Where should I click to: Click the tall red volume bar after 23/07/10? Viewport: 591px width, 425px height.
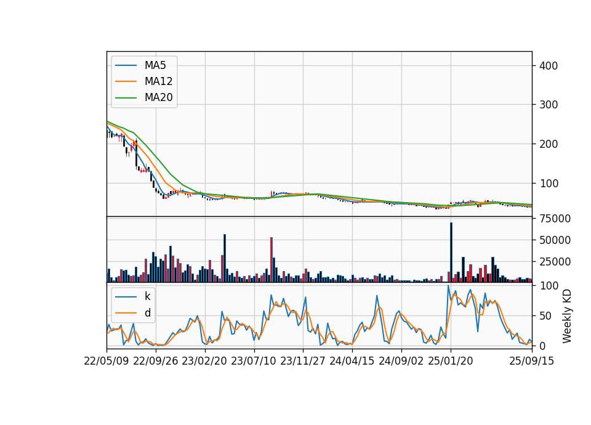(x=271, y=260)
